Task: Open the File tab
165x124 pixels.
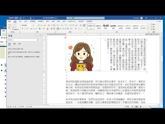Action: pyautogui.click(x=10, y=21)
